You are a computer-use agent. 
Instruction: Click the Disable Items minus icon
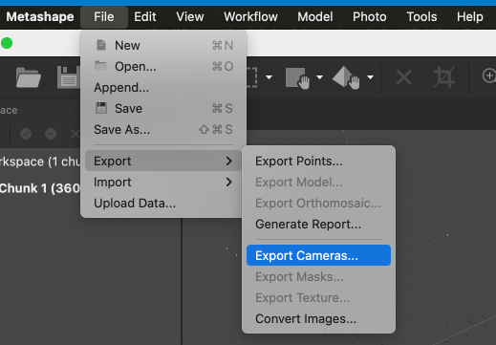(x=51, y=134)
